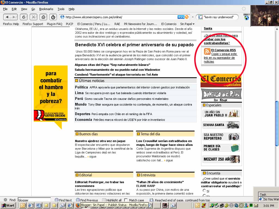Switch to the Firefox taskbar button
The image size is (279, 209).
pos(78,205)
